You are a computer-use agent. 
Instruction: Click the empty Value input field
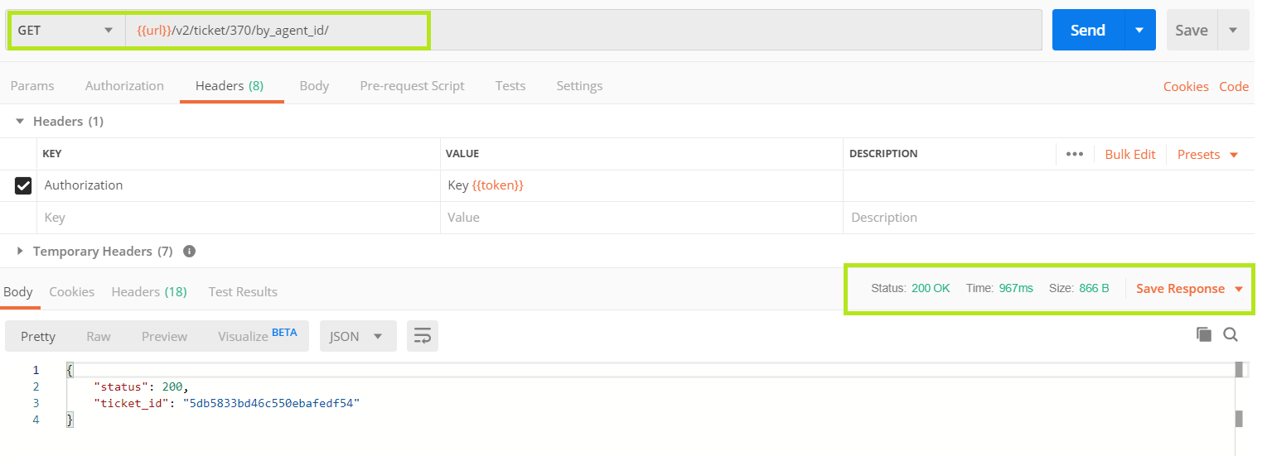click(641, 218)
